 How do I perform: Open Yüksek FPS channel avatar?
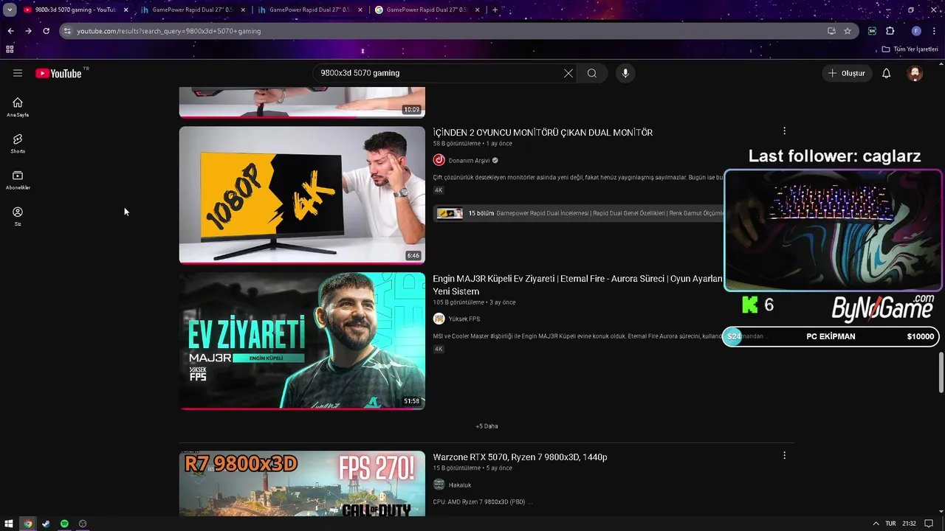click(439, 319)
